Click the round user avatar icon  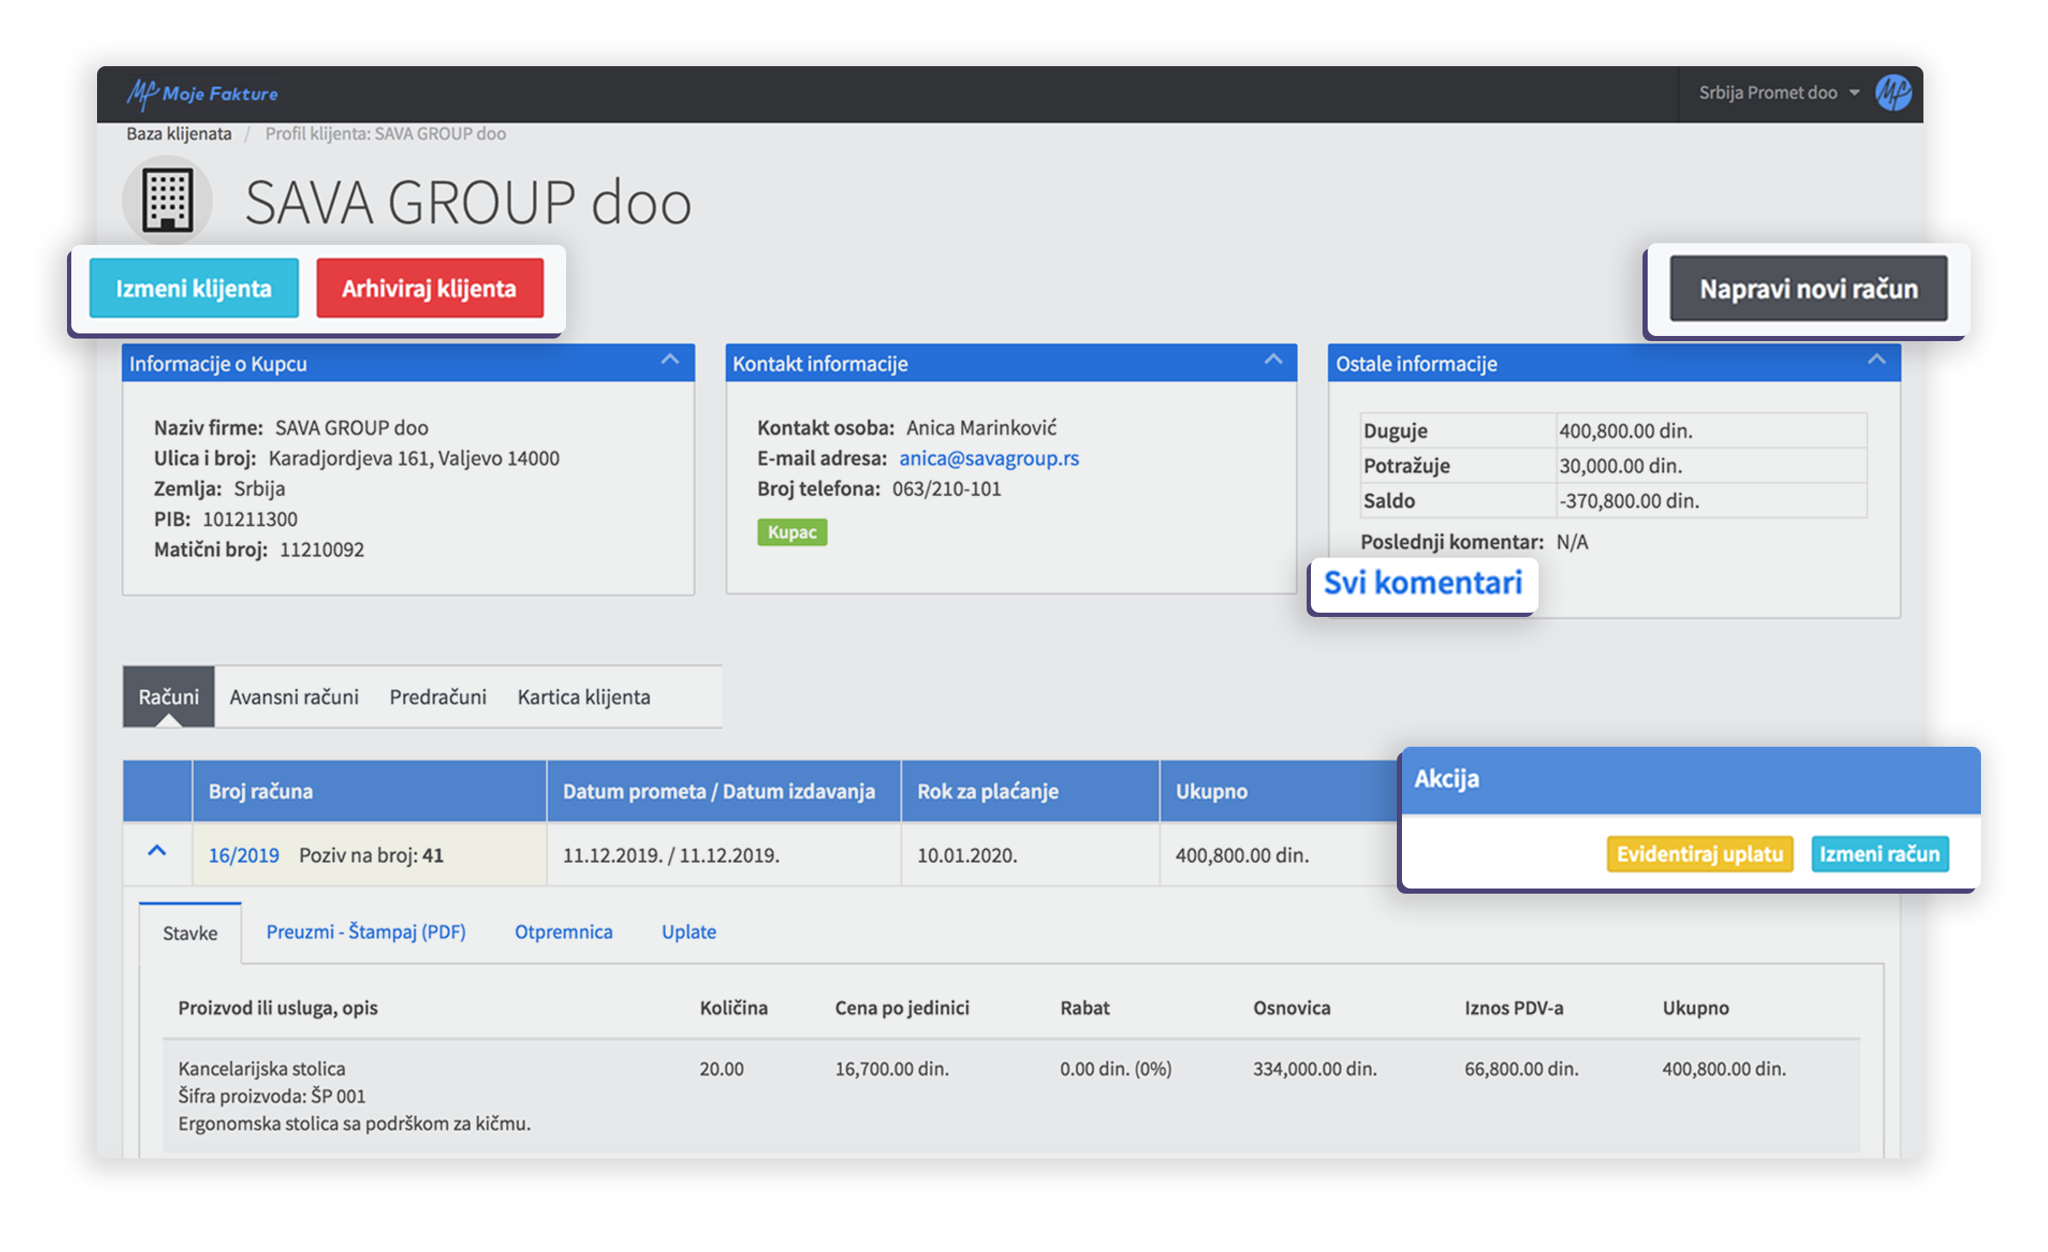pyautogui.click(x=1893, y=93)
